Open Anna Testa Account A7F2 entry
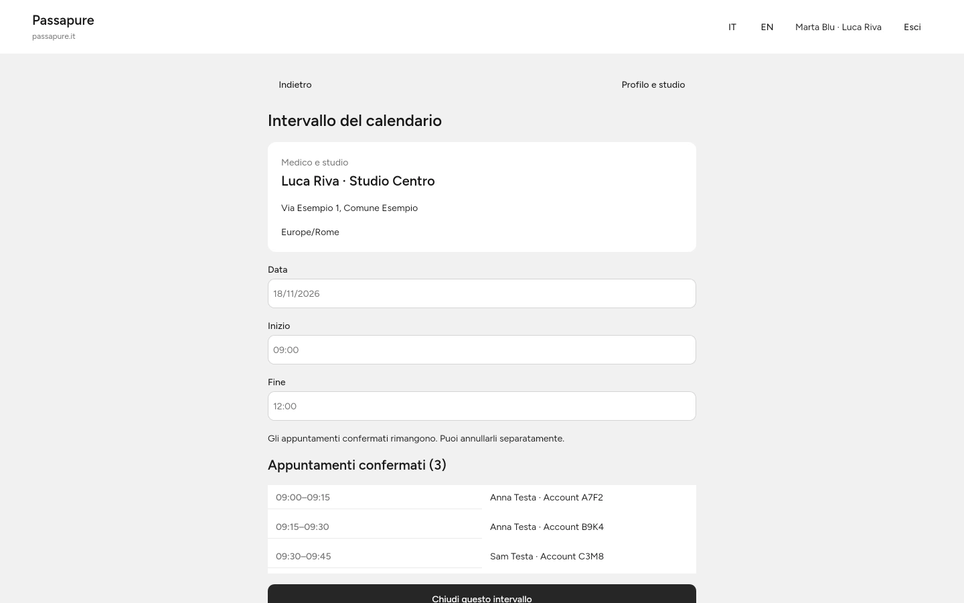 click(x=589, y=497)
